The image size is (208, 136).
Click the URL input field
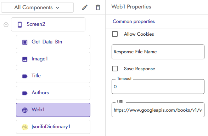point(158,110)
